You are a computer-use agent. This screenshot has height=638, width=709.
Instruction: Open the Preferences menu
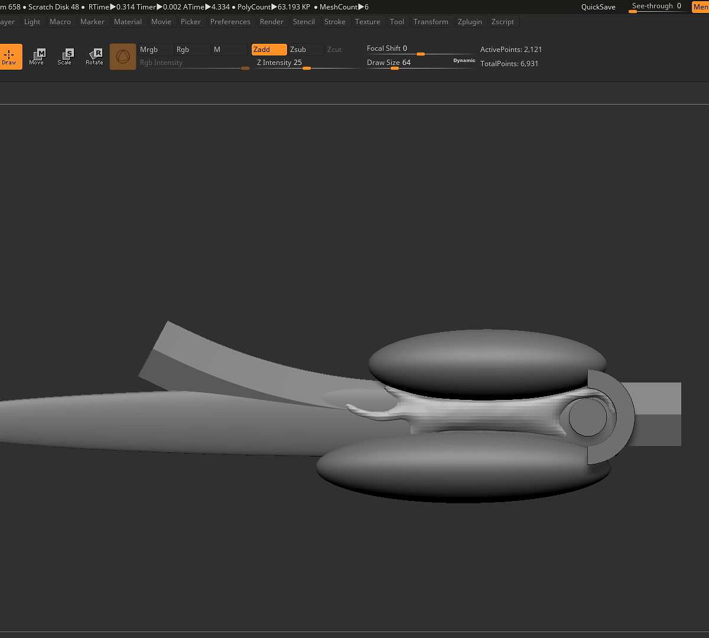coord(230,22)
